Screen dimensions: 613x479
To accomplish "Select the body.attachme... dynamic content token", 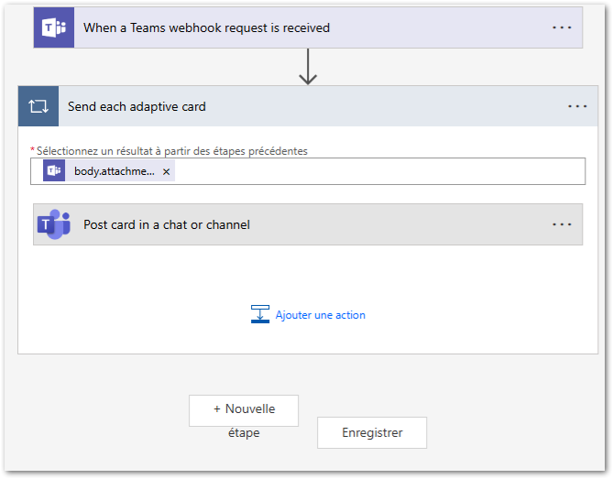I will click(x=115, y=171).
